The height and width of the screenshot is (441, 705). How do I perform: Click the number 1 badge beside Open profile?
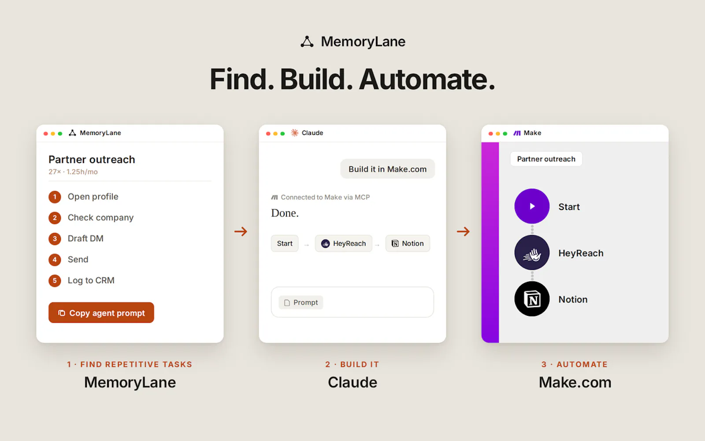click(x=55, y=197)
